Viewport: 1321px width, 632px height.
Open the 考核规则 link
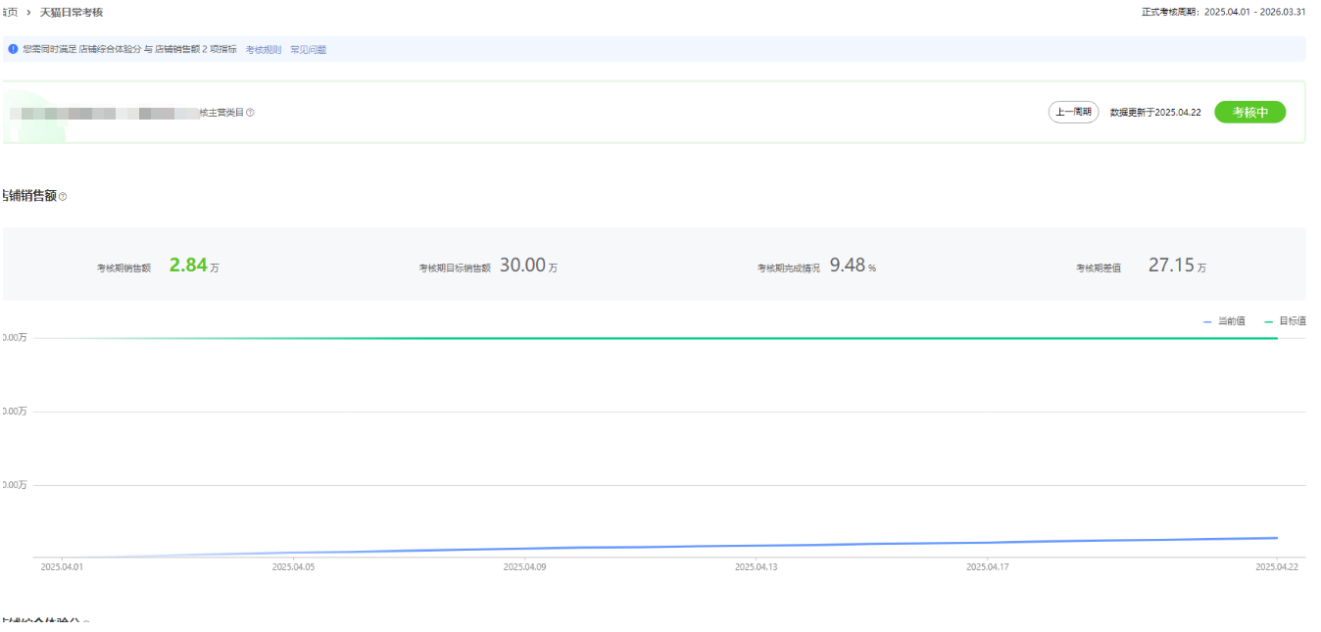pyautogui.click(x=263, y=49)
